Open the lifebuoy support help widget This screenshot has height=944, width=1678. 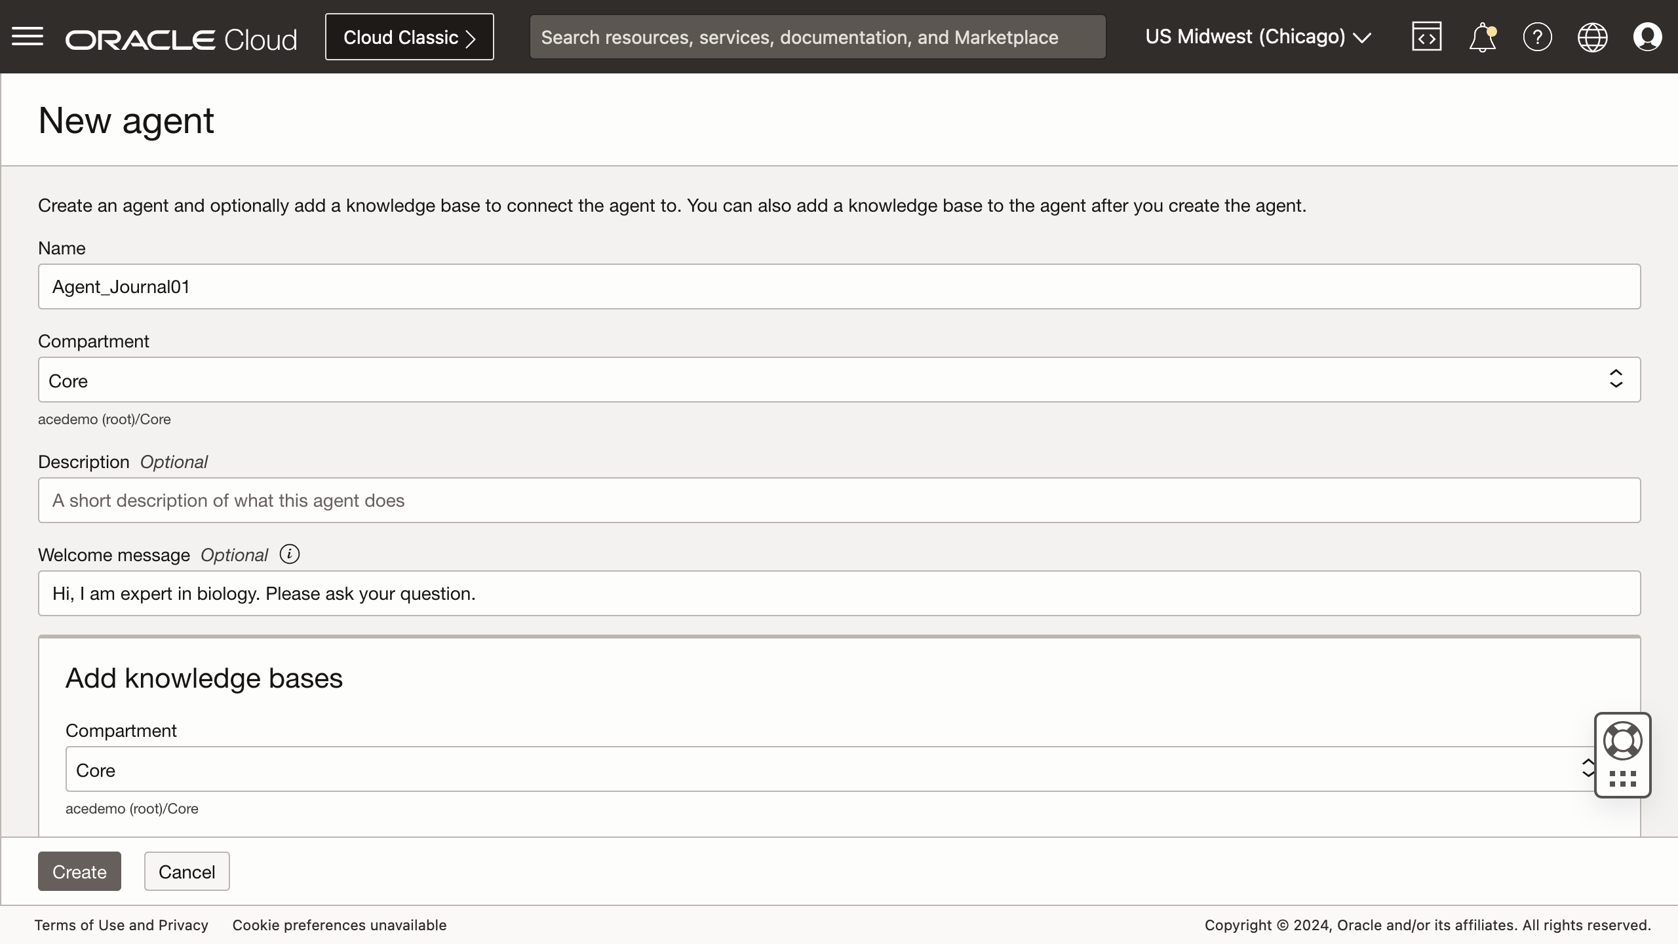pos(1622,741)
